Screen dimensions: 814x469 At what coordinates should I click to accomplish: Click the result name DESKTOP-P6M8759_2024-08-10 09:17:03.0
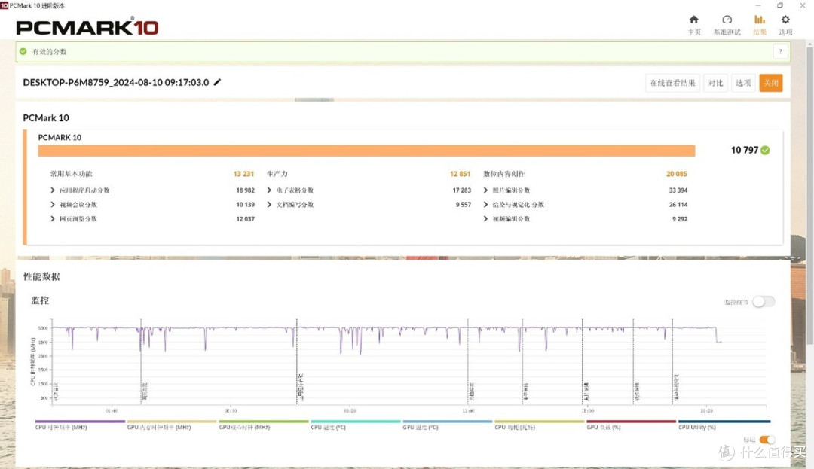tap(116, 82)
